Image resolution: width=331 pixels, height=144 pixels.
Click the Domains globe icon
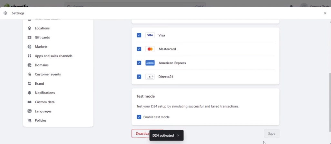(x=30, y=65)
